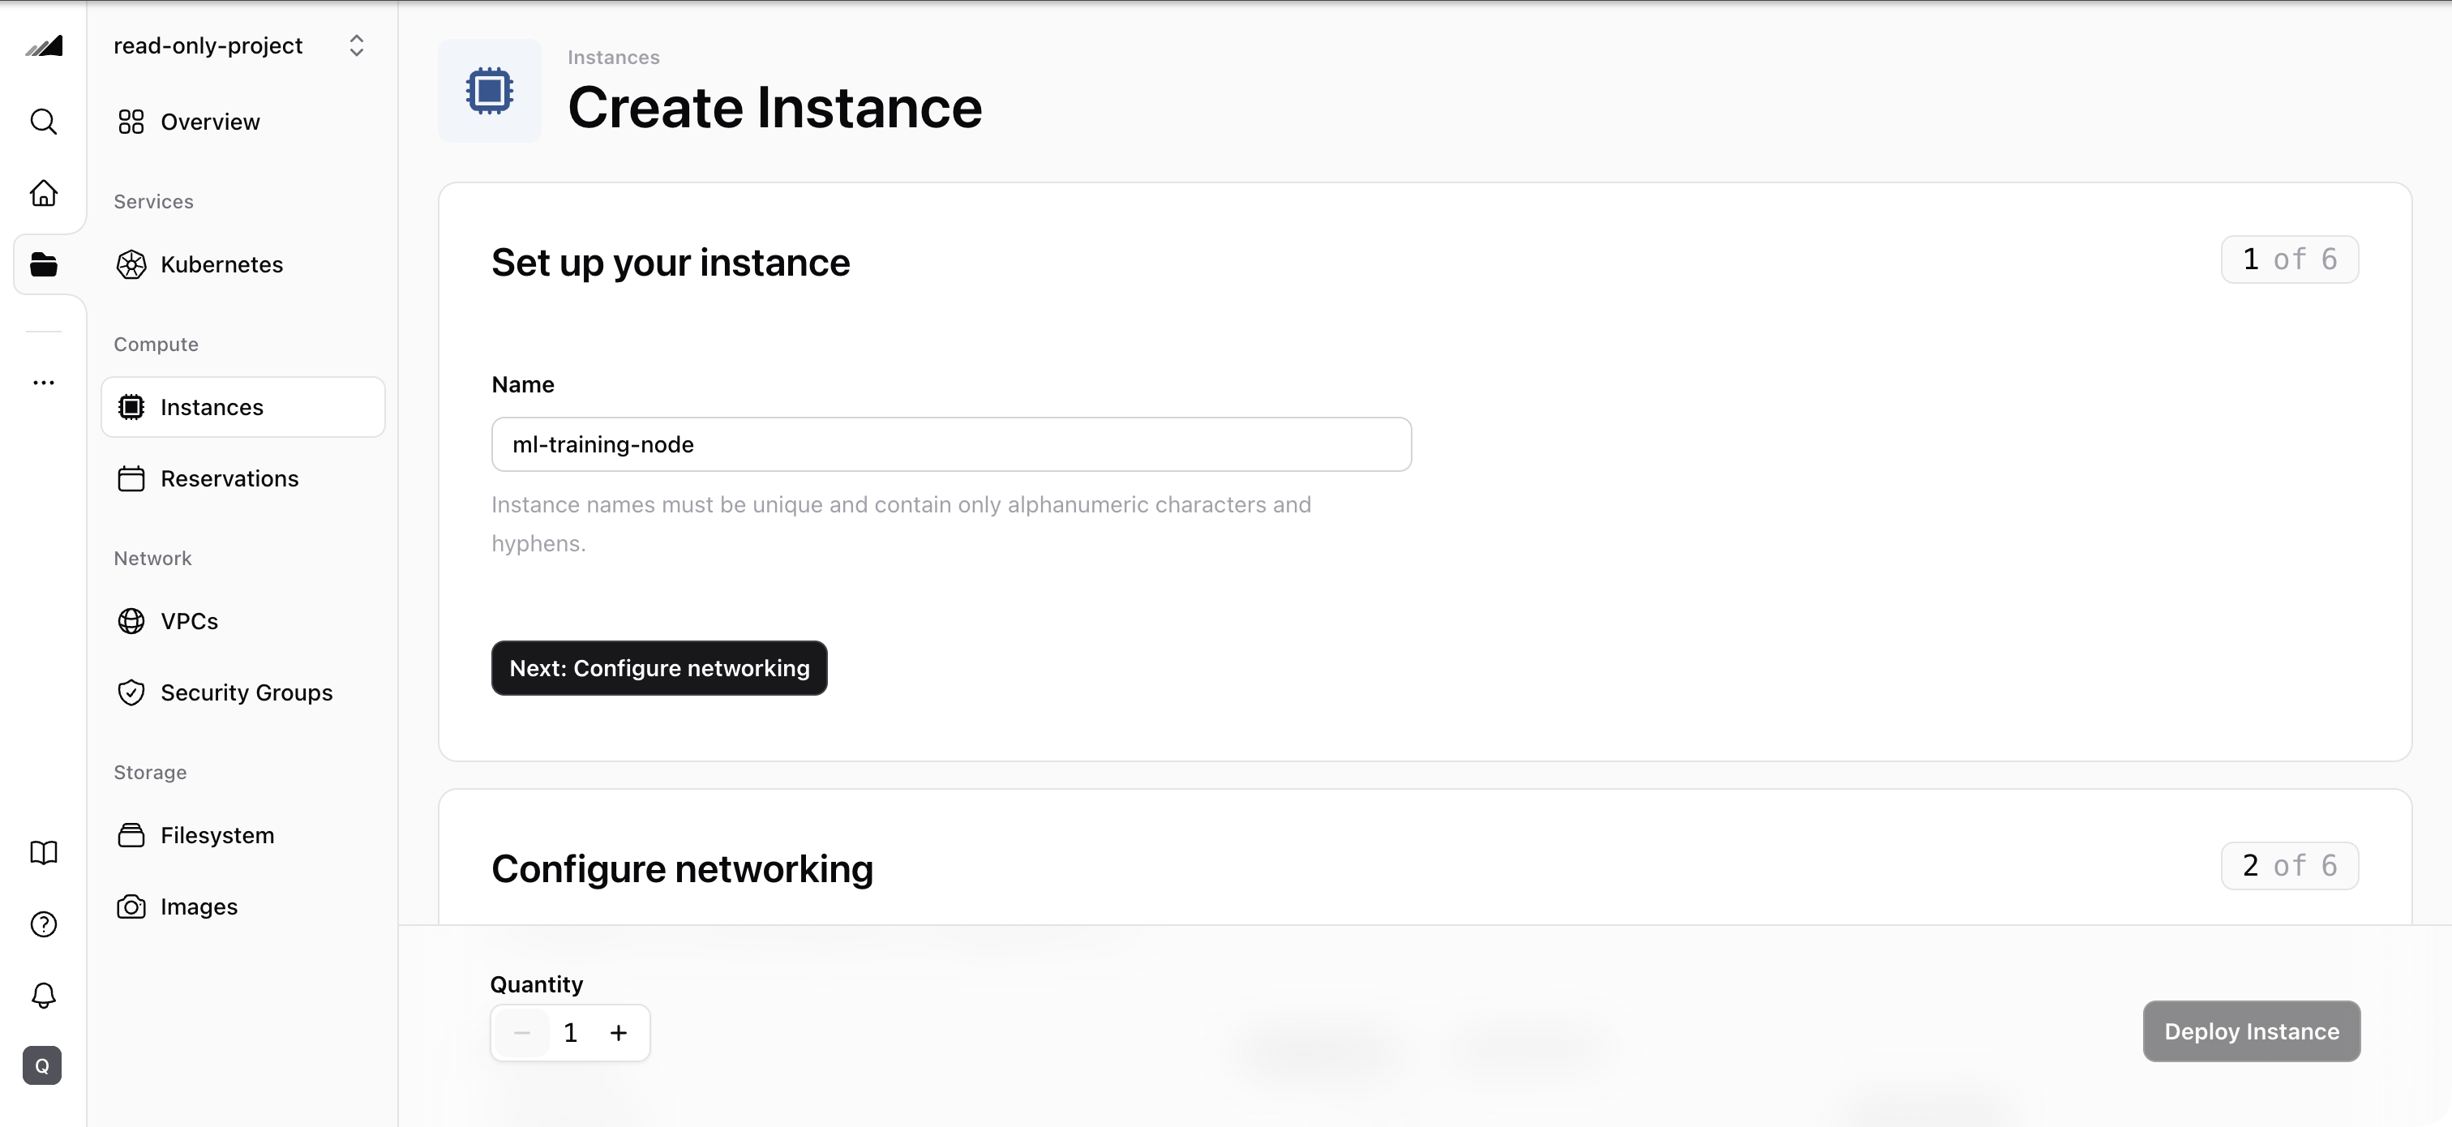The height and width of the screenshot is (1127, 2452).
Task: Select the projects folder icon in rail
Action: pyautogui.click(x=44, y=264)
